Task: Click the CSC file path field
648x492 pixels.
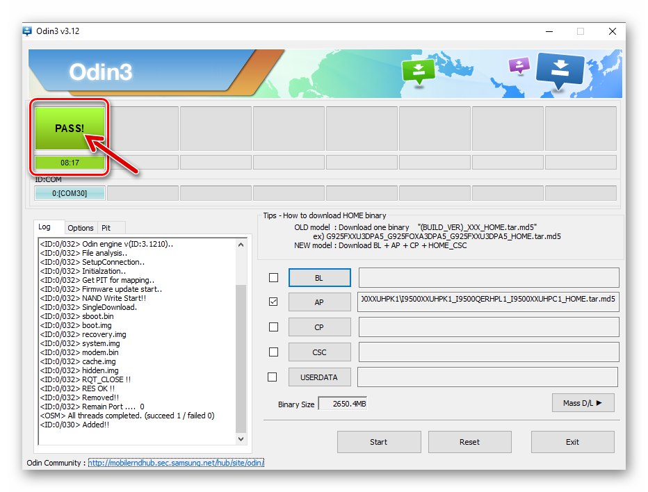Action: pos(489,352)
